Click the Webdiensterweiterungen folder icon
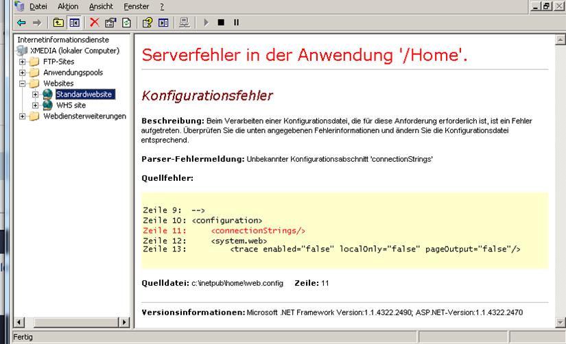Viewport: 566px width, 344px height. click(x=34, y=116)
